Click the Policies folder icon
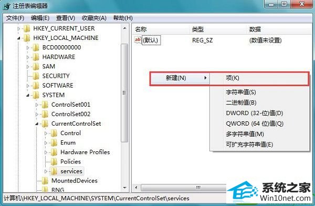Image resolution: width=315 pixels, height=206 pixels. click(x=54, y=162)
